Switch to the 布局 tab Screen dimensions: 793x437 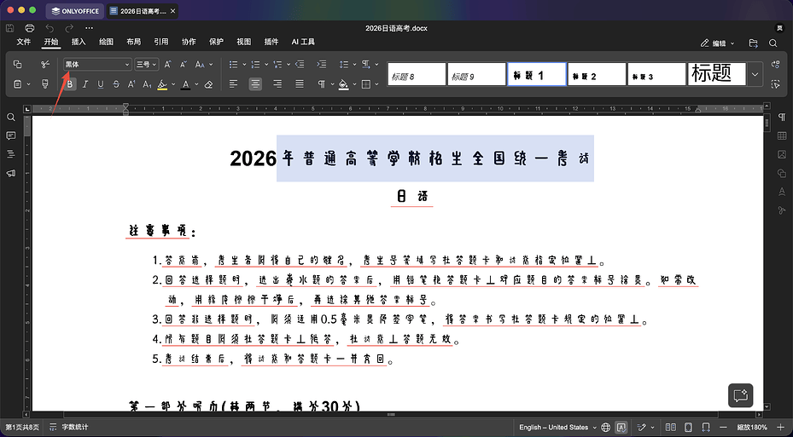point(133,42)
